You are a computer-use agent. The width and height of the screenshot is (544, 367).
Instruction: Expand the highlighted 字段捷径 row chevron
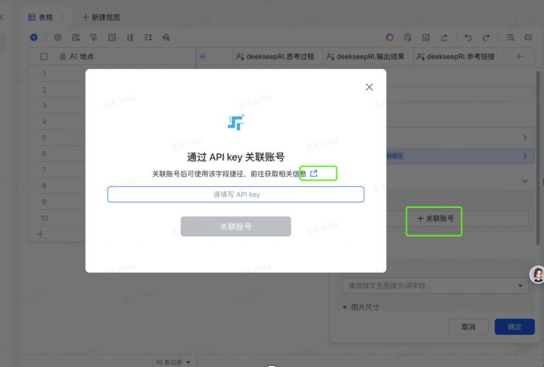(x=525, y=156)
